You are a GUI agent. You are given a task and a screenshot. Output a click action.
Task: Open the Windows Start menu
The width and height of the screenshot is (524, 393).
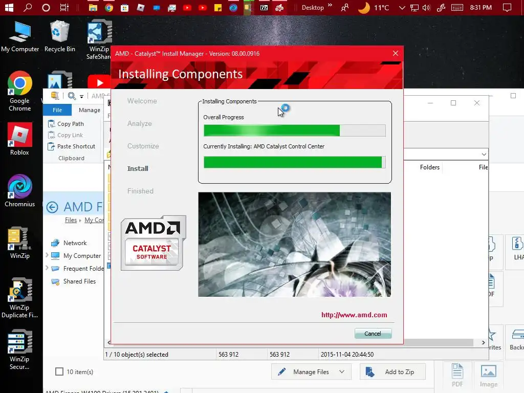pos(9,7)
